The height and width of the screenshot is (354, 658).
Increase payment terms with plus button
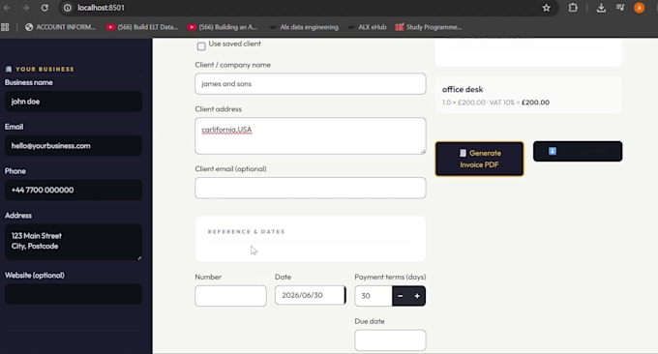[x=417, y=296]
